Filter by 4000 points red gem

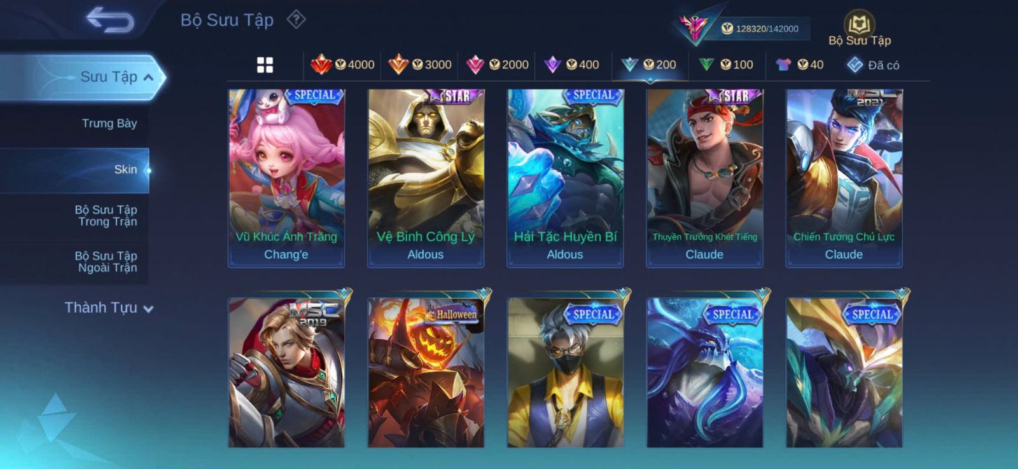[343, 64]
